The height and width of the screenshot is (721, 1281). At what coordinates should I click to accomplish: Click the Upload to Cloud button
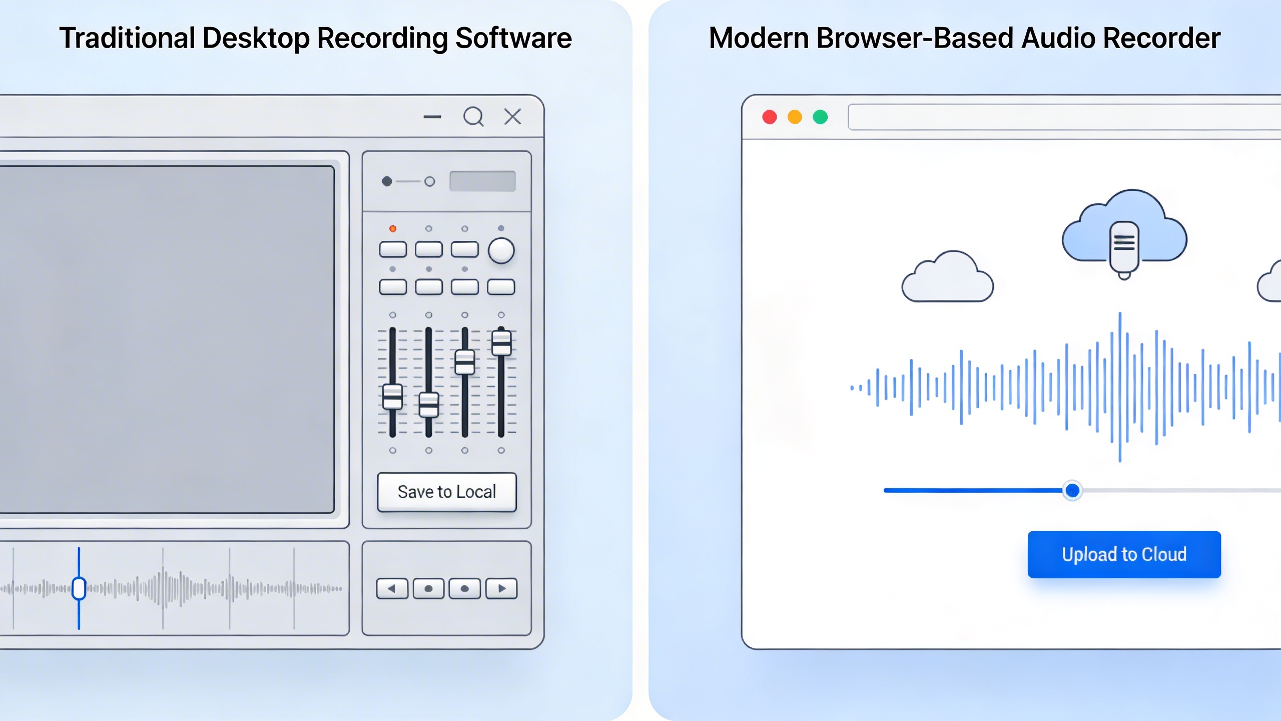click(x=1124, y=554)
